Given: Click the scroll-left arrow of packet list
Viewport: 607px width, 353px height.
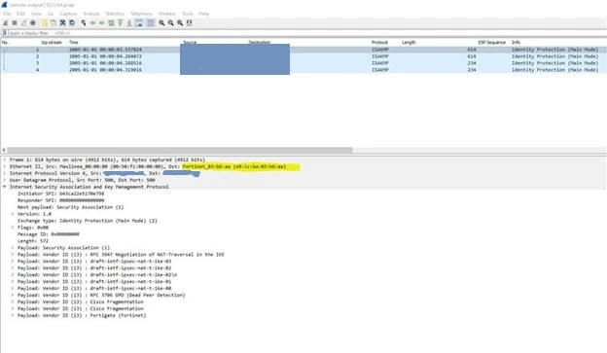Looking at the screenshot, I should (x=4, y=150).
